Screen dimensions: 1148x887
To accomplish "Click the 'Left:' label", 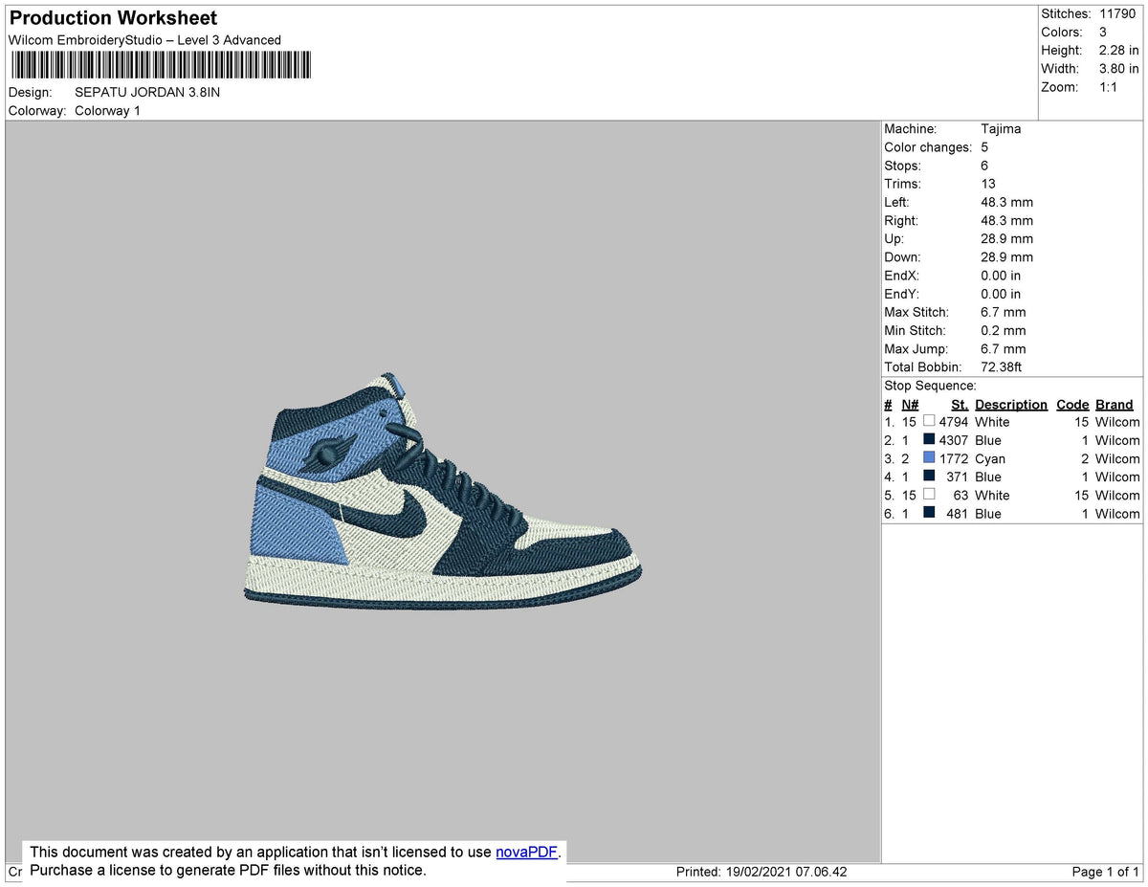I will tap(896, 202).
